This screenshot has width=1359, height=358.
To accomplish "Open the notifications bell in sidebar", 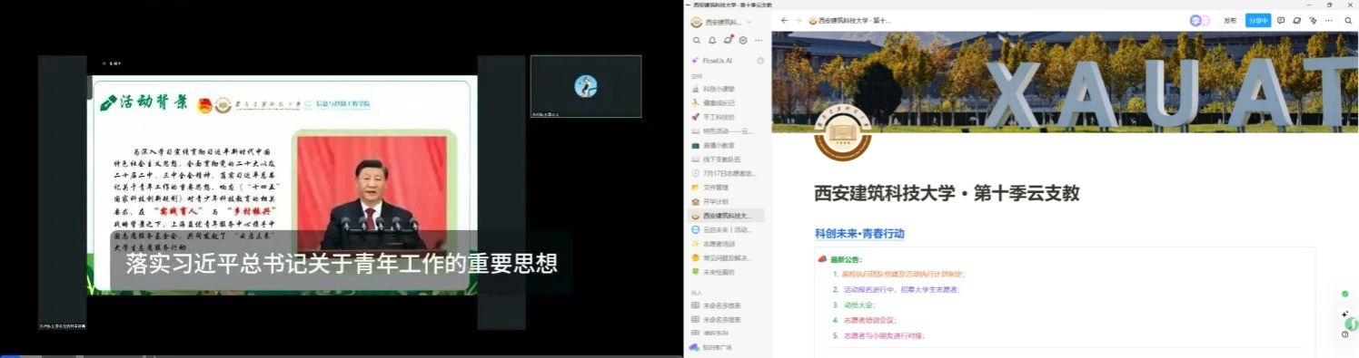I will click(x=713, y=41).
